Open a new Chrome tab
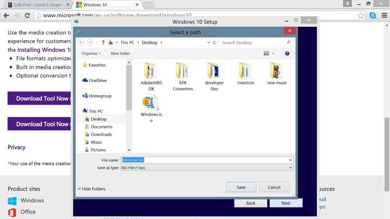Image resolution: width=390 pixels, height=219 pixels. click(x=149, y=4)
